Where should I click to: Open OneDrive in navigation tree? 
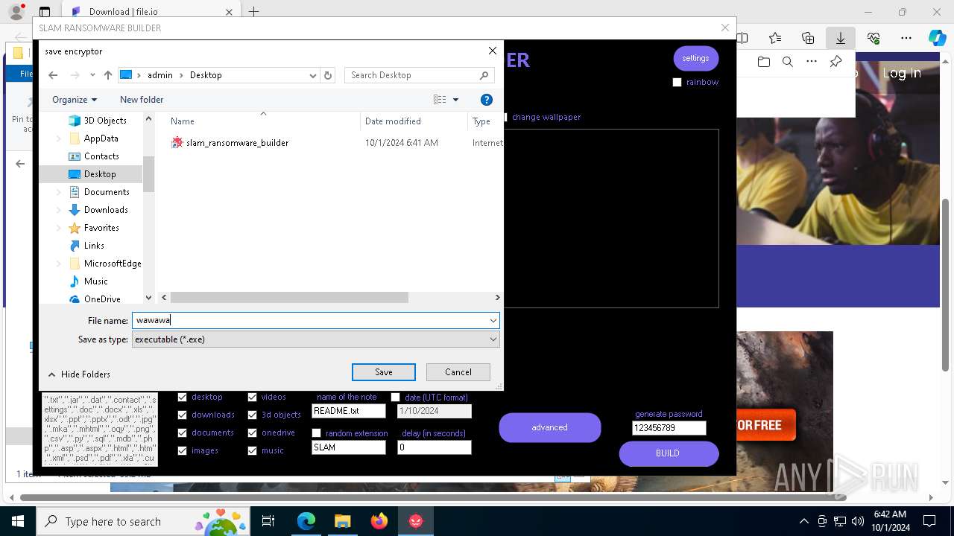(102, 299)
